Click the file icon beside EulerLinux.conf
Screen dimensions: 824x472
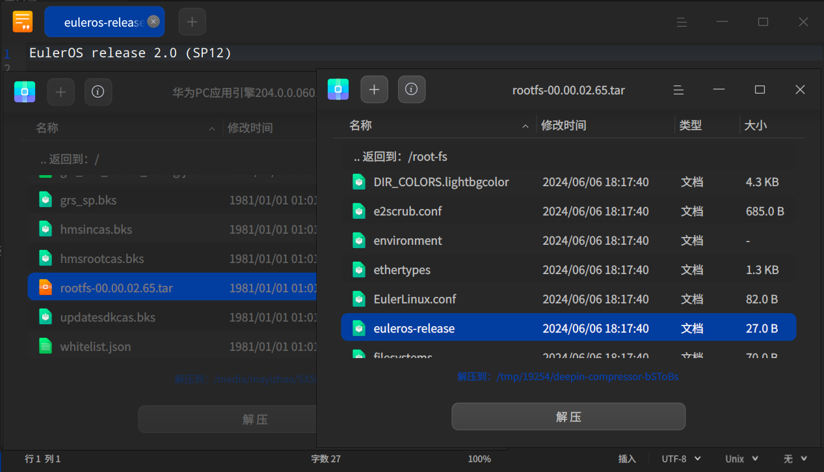tap(359, 299)
